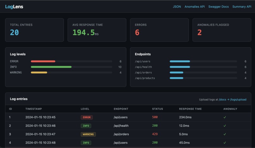
Task: Click /api/users endpoint in row 4
Action: [x=121, y=143]
